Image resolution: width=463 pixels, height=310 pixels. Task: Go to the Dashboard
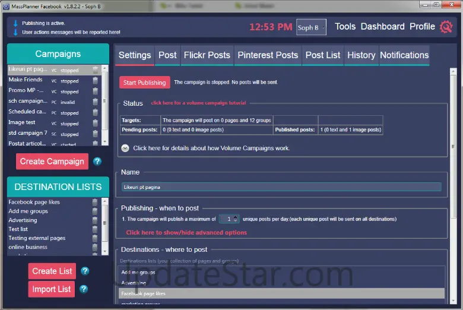[382, 27]
